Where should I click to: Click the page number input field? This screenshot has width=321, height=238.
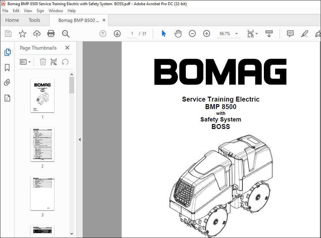tap(132, 34)
